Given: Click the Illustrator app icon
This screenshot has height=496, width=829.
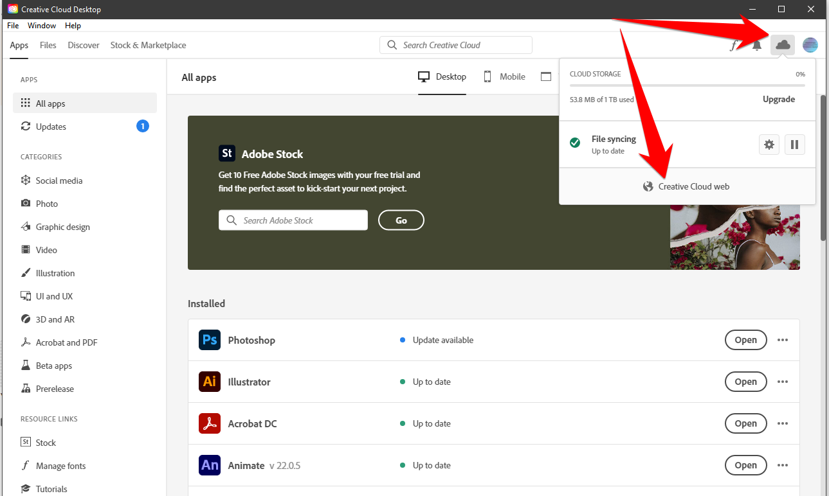Looking at the screenshot, I should point(210,382).
